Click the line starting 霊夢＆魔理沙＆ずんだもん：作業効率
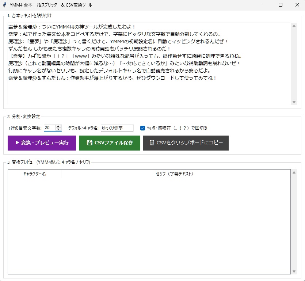305x281 pixels. (112, 78)
